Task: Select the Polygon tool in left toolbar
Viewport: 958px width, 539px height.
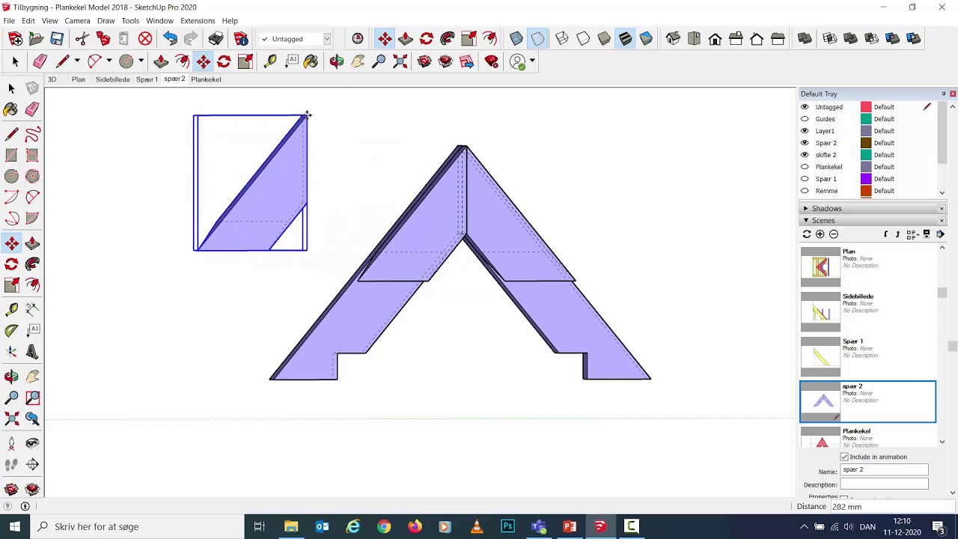Action: click(x=32, y=177)
